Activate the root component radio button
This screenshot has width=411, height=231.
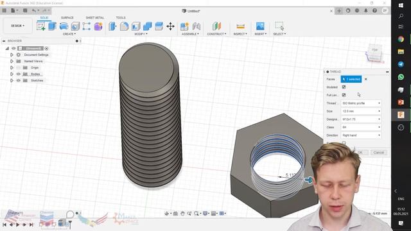tap(46, 49)
